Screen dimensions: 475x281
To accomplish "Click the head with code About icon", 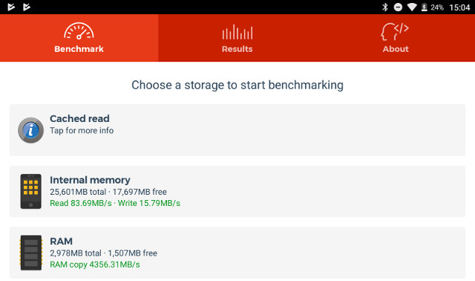I will point(395,31).
